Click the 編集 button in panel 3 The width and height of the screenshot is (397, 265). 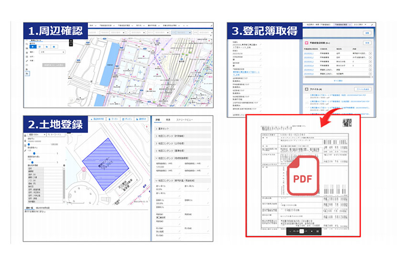[367, 33]
